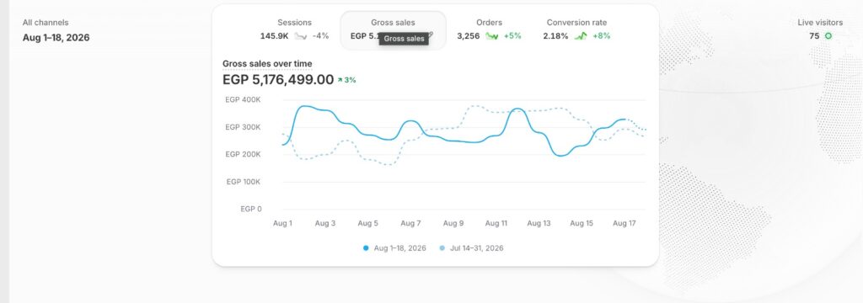Click the Live visitors label
Image resolution: width=863 pixels, height=303 pixels.
click(820, 23)
